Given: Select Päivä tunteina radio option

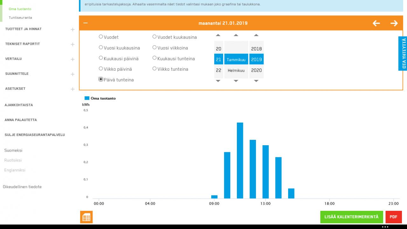Looking at the screenshot, I should coord(101,79).
